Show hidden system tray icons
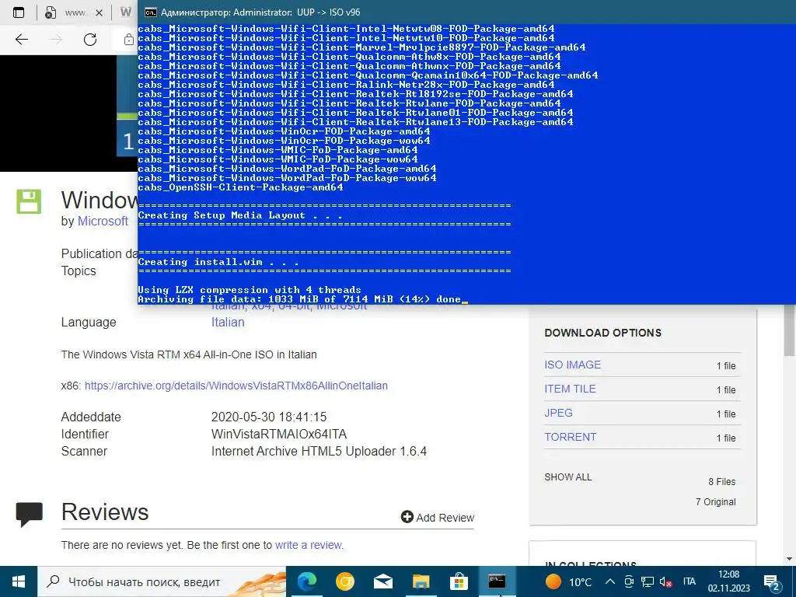The image size is (796, 597). pos(610,581)
